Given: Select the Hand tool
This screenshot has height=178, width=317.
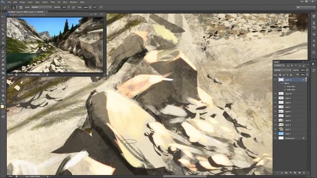Looking at the screenshot, I should point(3,95).
